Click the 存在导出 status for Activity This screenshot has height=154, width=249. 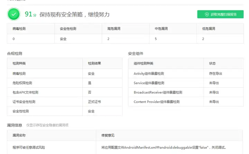[215, 74]
